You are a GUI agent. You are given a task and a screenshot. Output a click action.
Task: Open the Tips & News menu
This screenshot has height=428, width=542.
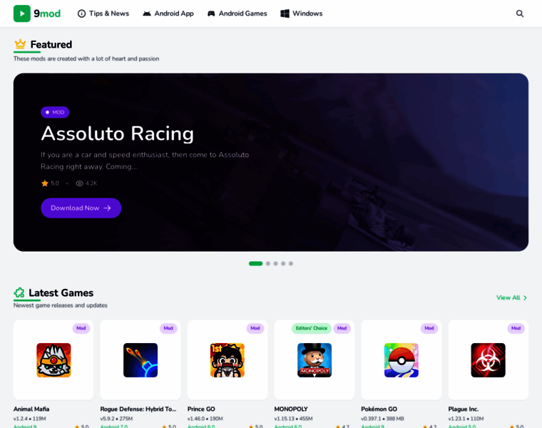click(x=103, y=14)
